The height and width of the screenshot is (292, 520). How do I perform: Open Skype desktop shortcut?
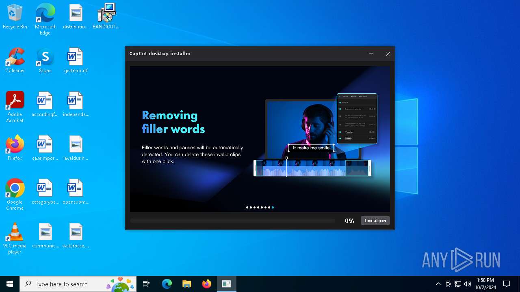[x=45, y=60]
